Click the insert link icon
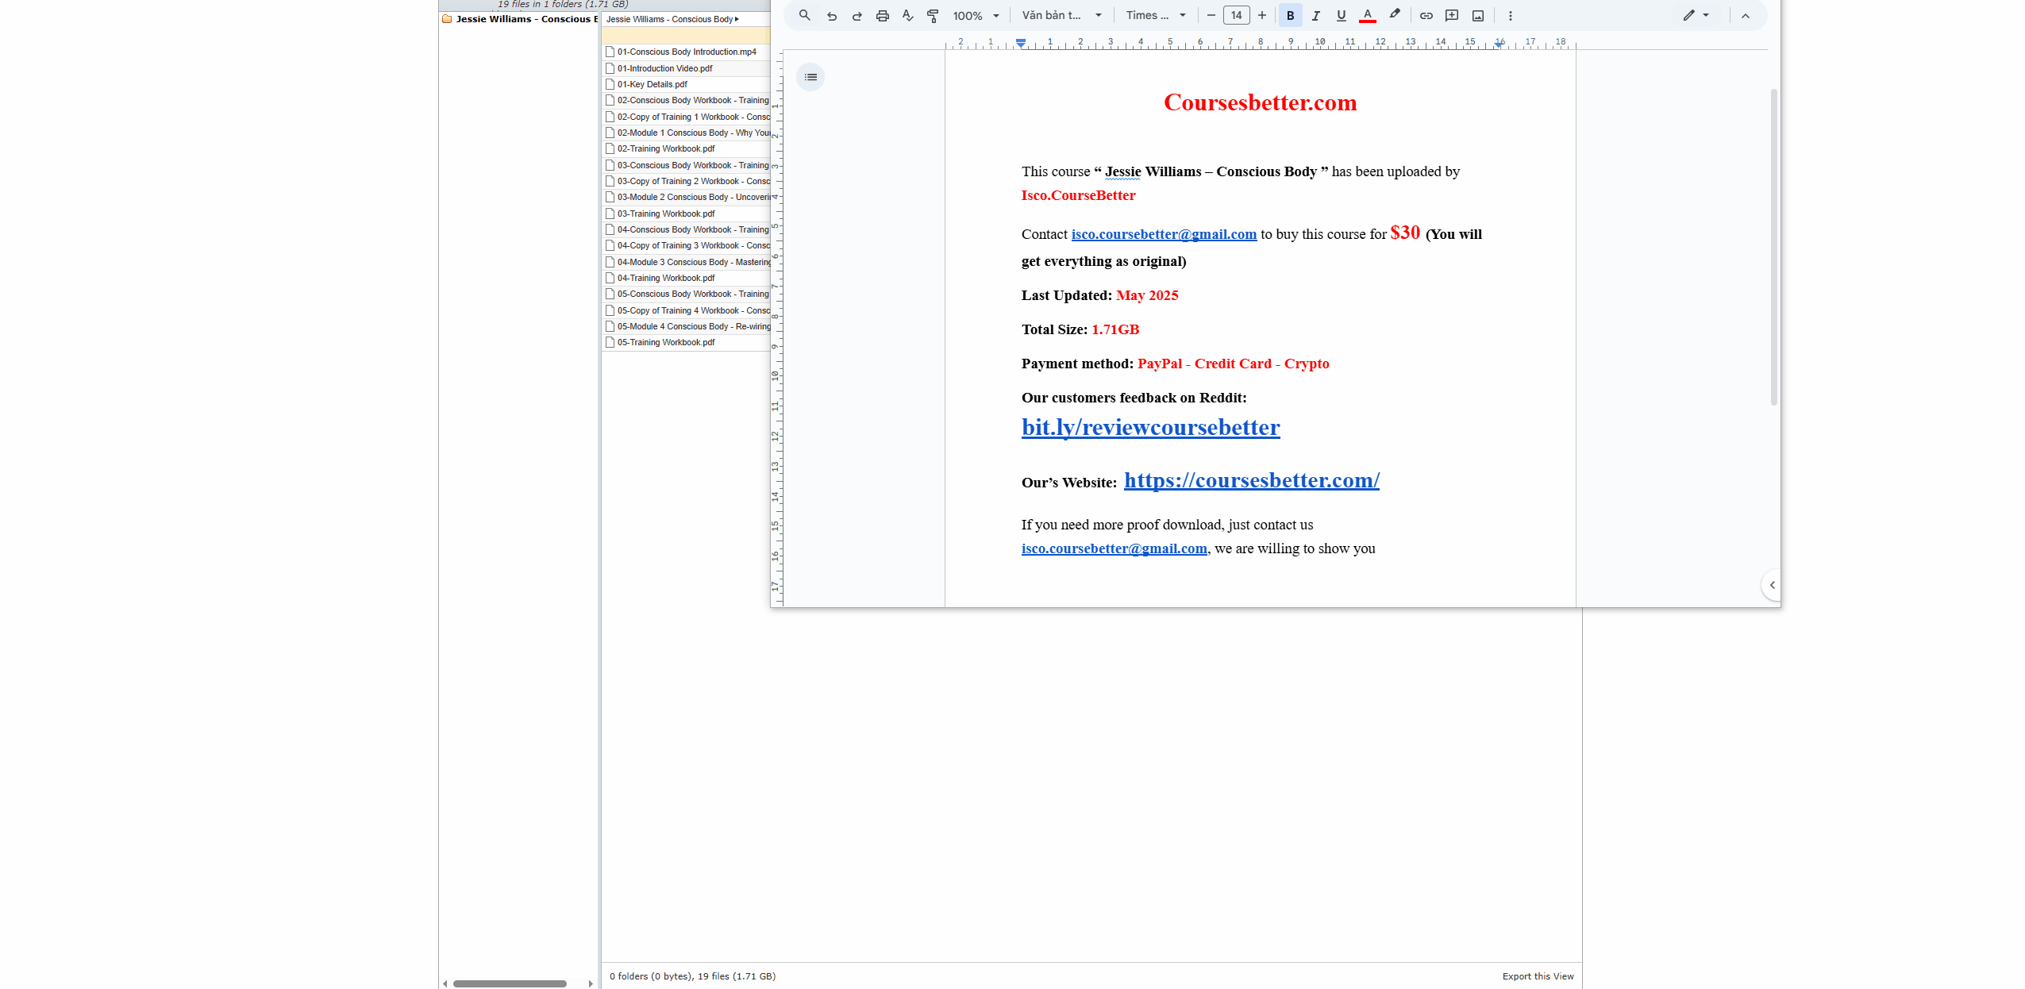The height and width of the screenshot is (989, 2025). [x=1426, y=15]
